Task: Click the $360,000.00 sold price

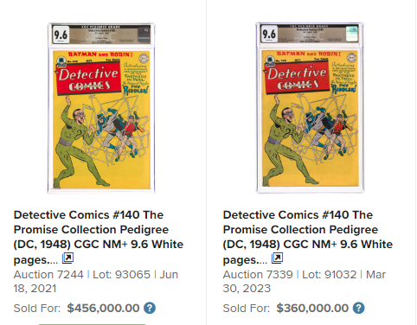Action: click(x=312, y=309)
